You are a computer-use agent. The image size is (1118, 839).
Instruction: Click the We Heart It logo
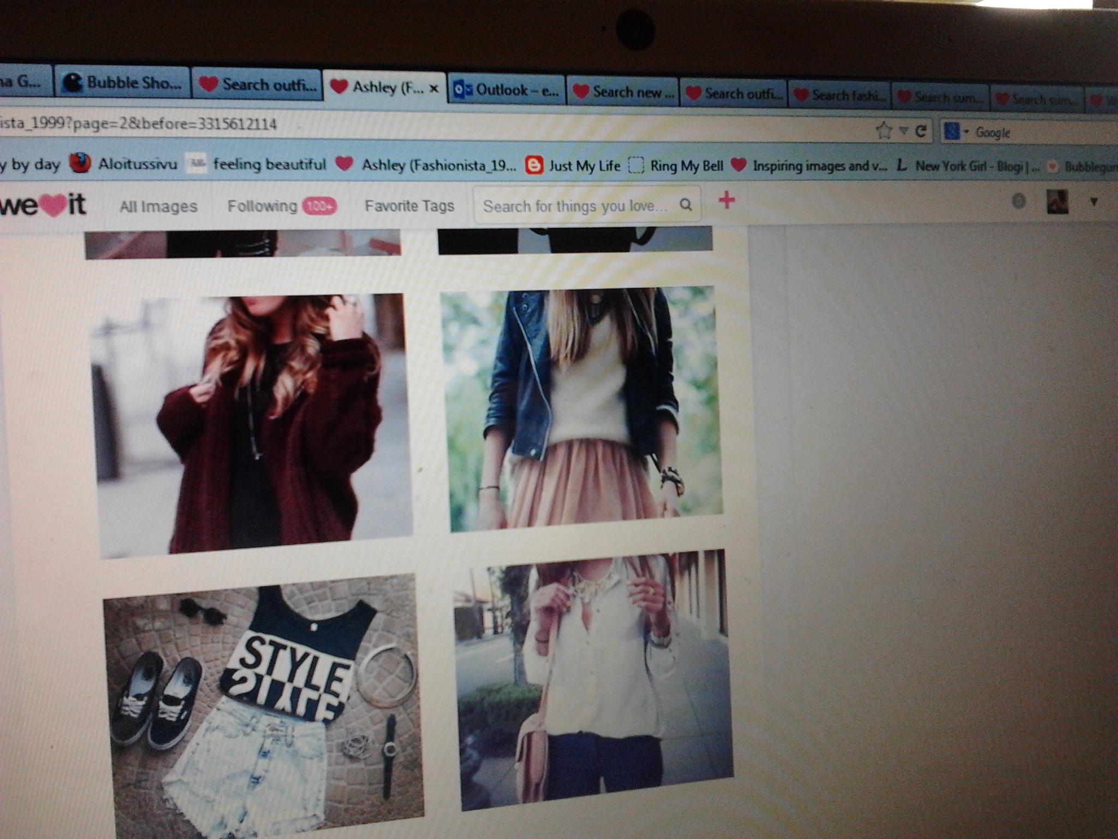point(43,205)
